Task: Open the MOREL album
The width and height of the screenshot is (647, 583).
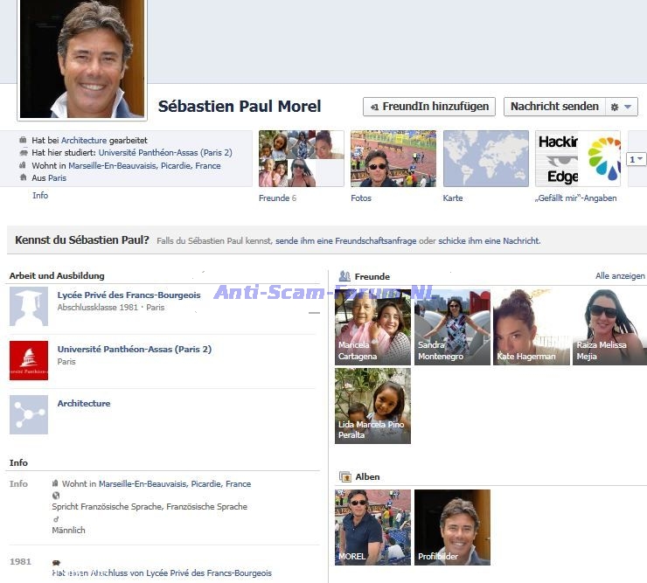Action: pyautogui.click(x=372, y=527)
